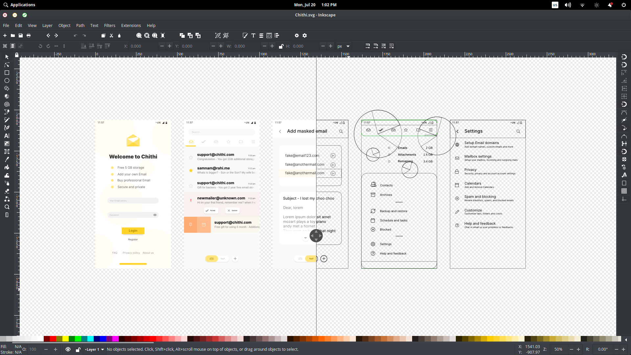This screenshot has height=355, width=631.
Task: Toggle move patterns with object
Action: click(391, 46)
